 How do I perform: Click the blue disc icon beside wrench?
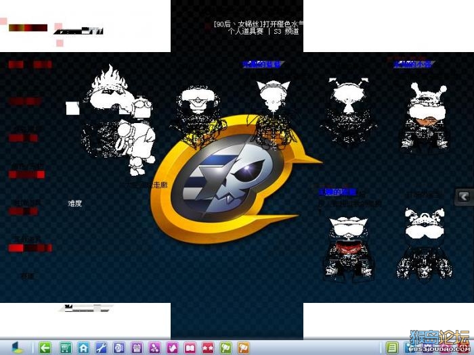(x=118, y=348)
